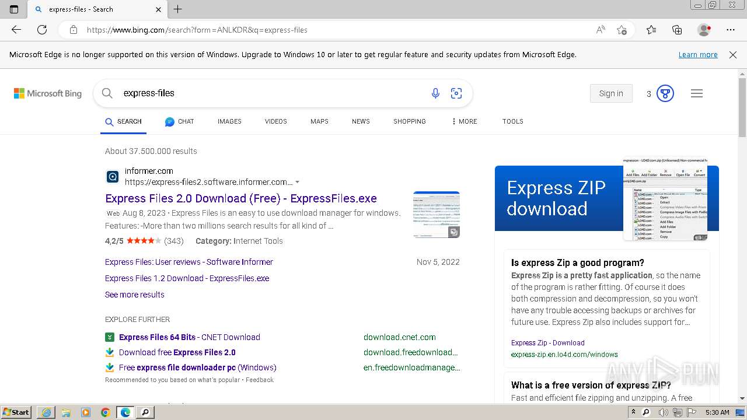Open the TOOLS option
Screen dimensions: 747x420
513,121
